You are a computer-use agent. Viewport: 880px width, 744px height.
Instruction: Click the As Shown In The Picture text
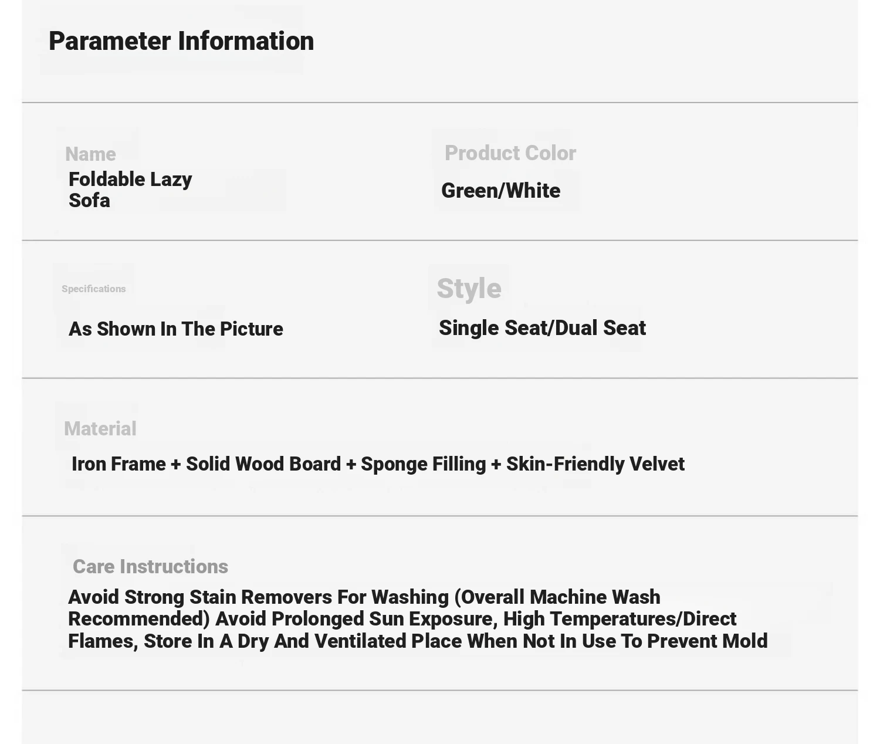pos(175,329)
